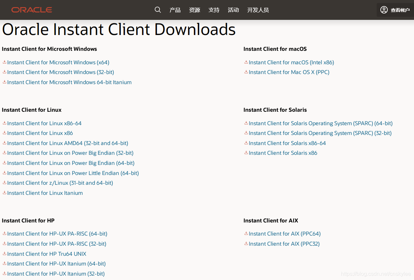414x280 pixels.
Task: Open the 活动 menu
Action: (233, 10)
